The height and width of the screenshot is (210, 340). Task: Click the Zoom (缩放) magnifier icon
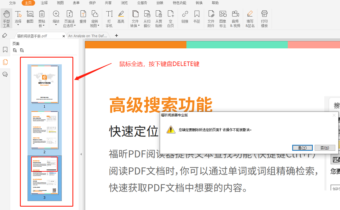pos(56,14)
